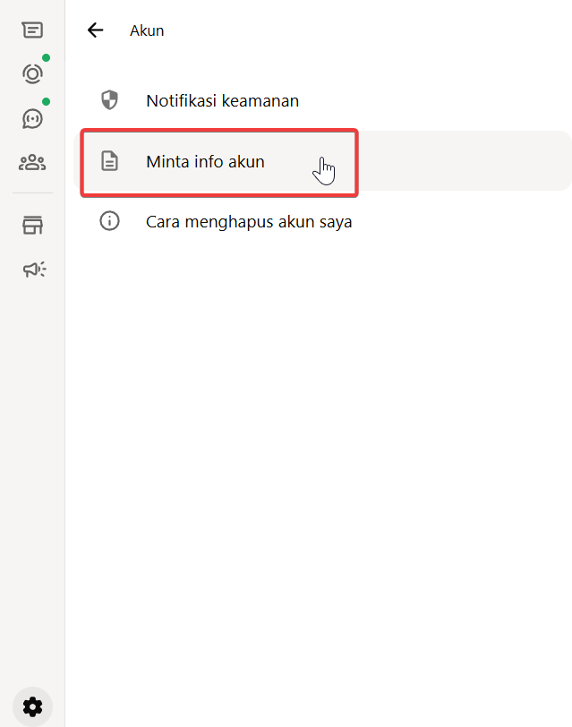Image resolution: width=572 pixels, height=727 pixels.
Task: Click the sidebar divider line above Catalog
Action: (32, 193)
